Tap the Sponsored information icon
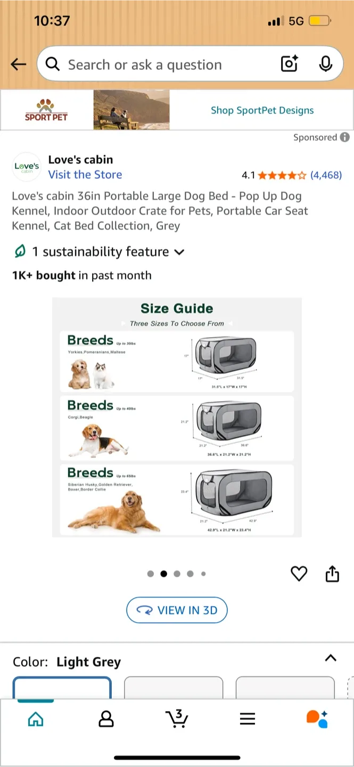Screen dimensions: 354x767 click(344, 137)
